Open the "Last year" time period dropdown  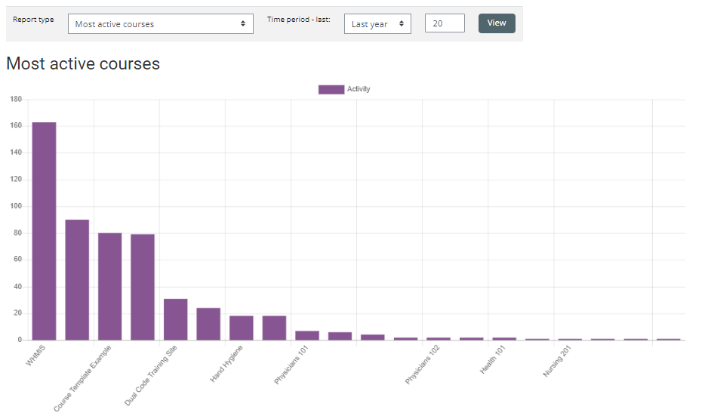pyautogui.click(x=377, y=24)
